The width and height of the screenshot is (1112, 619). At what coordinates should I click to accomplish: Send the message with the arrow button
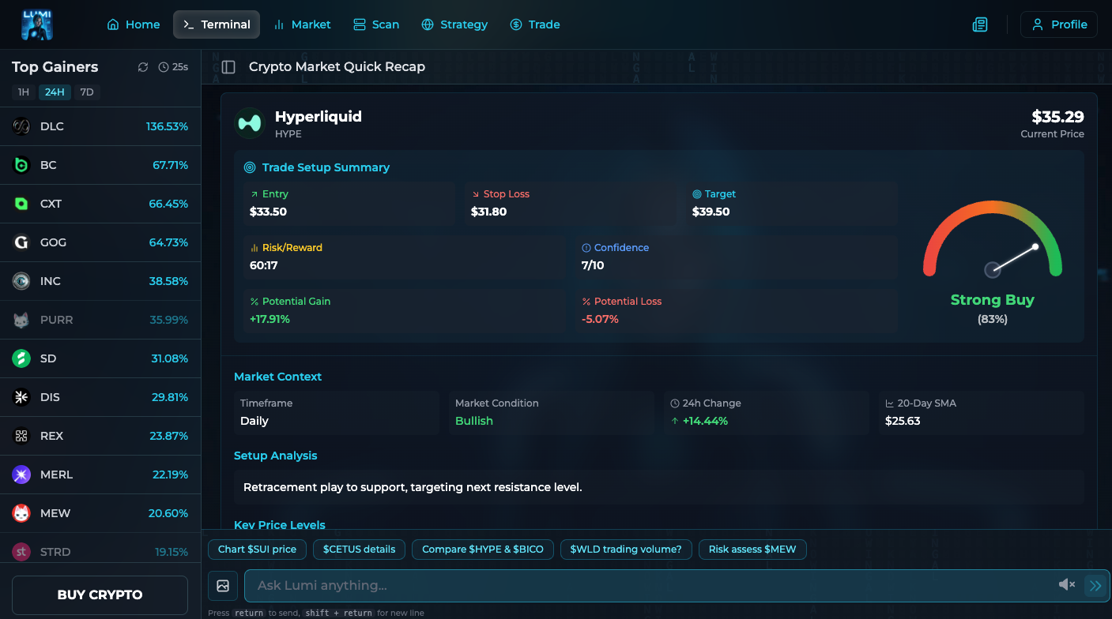(1095, 586)
